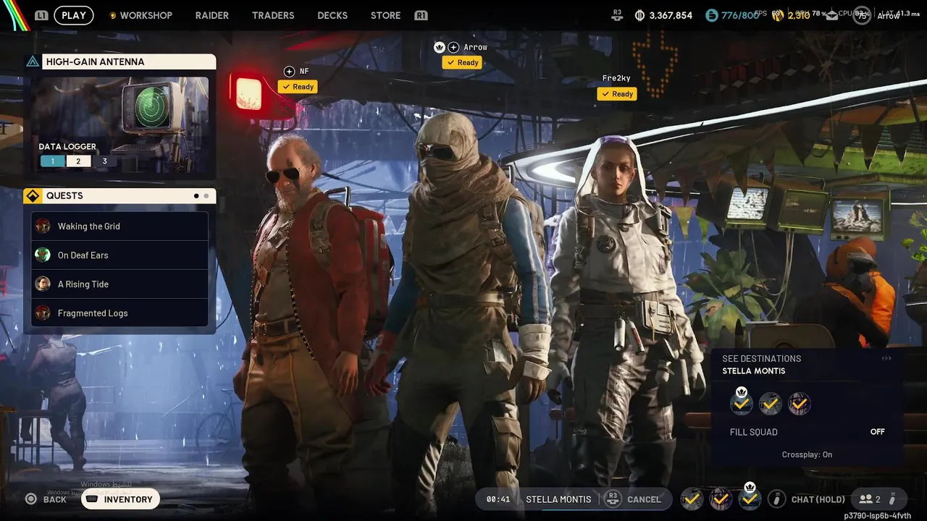Click the Fre2ky player name

[617, 78]
